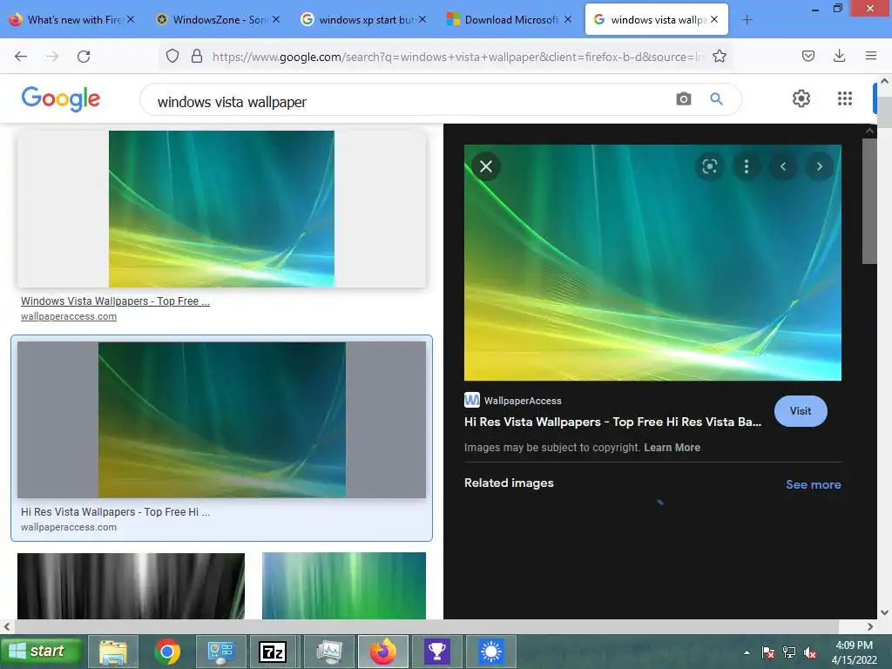Image resolution: width=892 pixels, height=669 pixels.
Task: Open the muted volume tray icon
Action: pos(810,652)
